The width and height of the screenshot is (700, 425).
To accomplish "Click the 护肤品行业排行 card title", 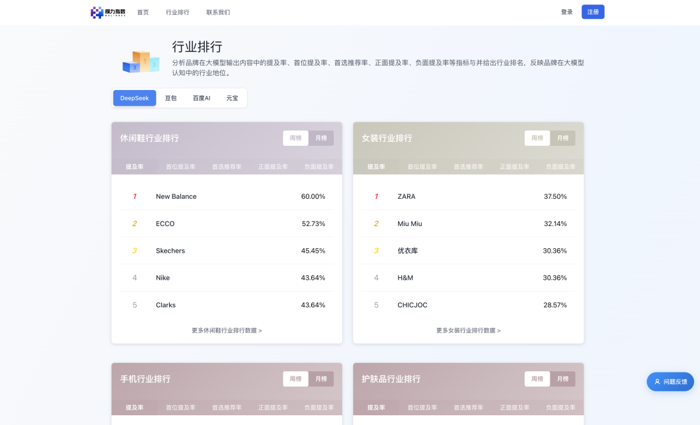I will (391, 379).
